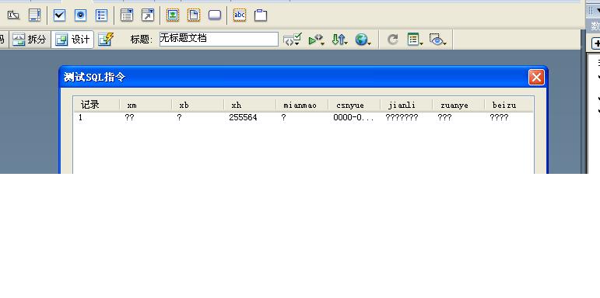The width and height of the screenshot is (600, 298).
Task: Insert a jump menu element
Action: coord(148,16)
